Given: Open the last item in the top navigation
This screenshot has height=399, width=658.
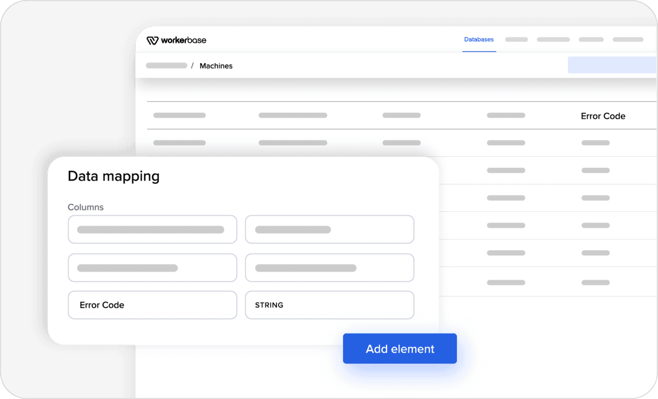Looking at the screenshot, I should click(x=628, y=39).
